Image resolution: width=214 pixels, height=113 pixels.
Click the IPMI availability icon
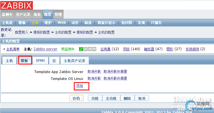tap(94, 49)
